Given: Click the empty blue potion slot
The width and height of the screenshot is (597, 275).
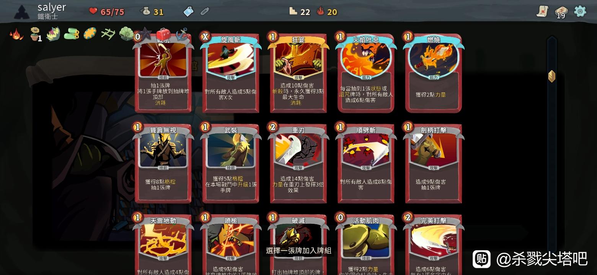Looking at the screenshot, I should (189, 11).
